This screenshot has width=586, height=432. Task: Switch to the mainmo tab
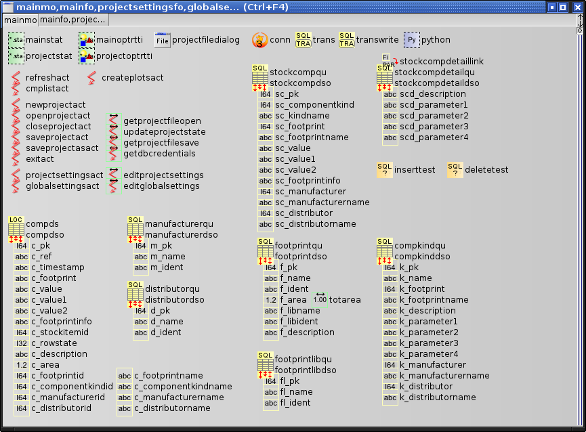tap(20, 20)
